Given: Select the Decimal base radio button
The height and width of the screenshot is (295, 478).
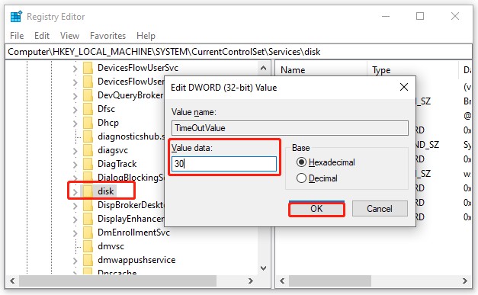Looking at the screenshot, I should click(301, 178).
